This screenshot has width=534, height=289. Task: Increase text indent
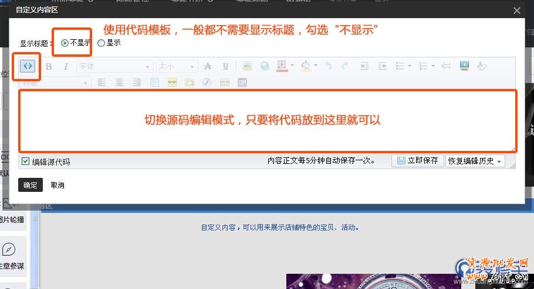(x=364, y=66)
